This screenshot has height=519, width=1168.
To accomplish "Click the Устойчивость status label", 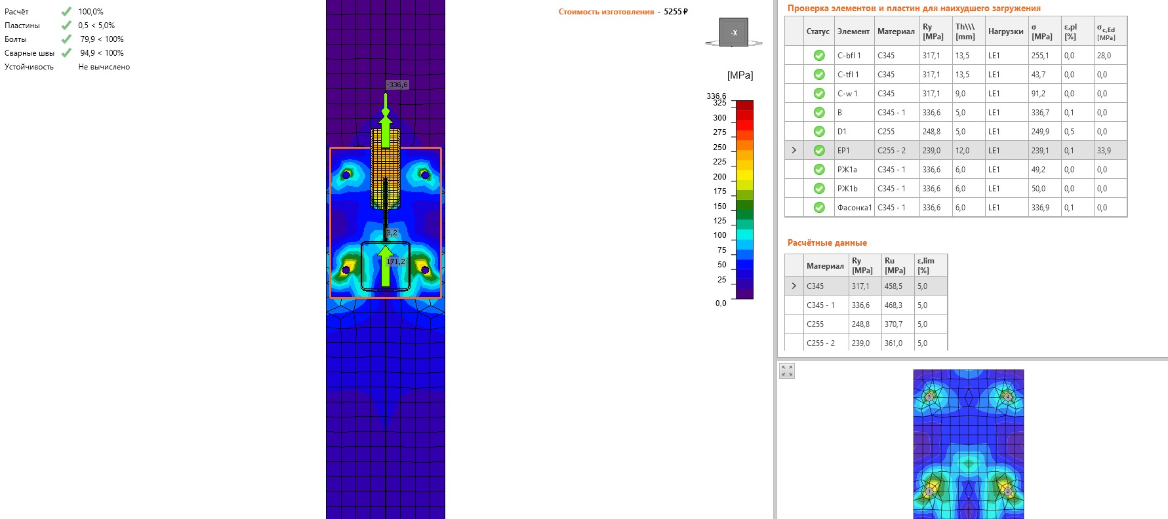I will 29,67.
